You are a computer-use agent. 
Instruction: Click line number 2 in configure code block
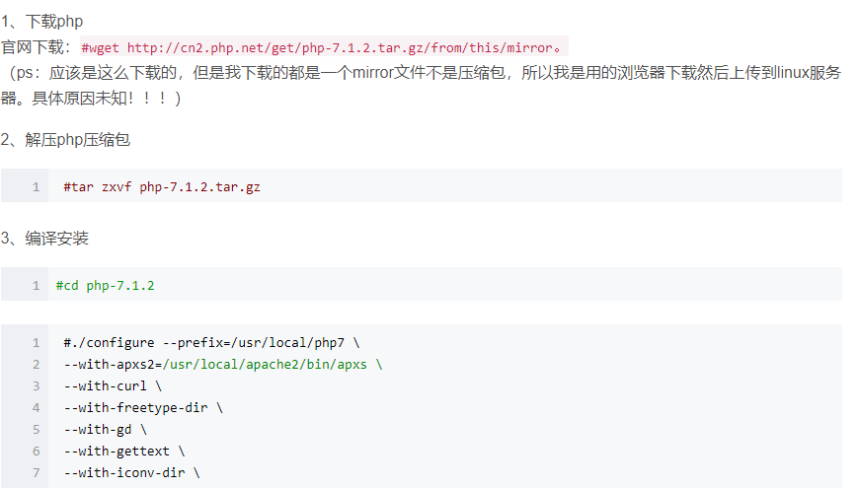37,365
